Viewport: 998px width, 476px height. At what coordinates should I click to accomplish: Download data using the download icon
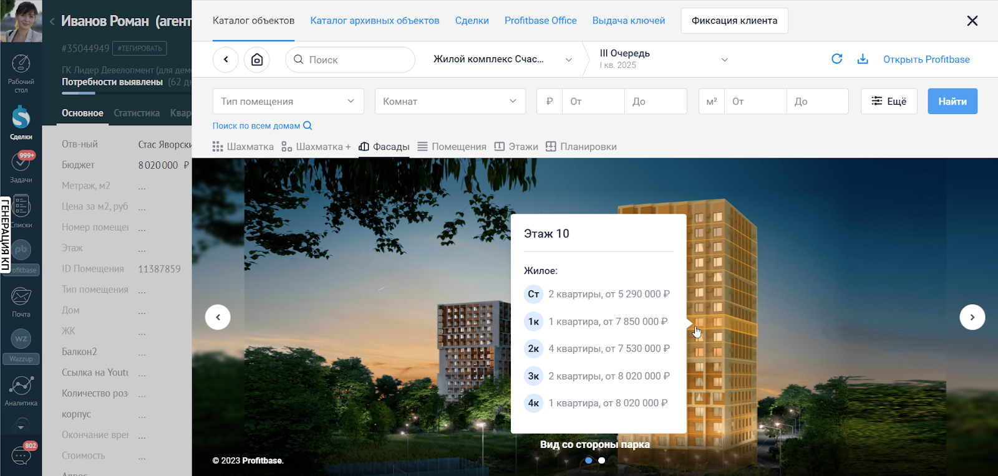[x=863, y=59]
